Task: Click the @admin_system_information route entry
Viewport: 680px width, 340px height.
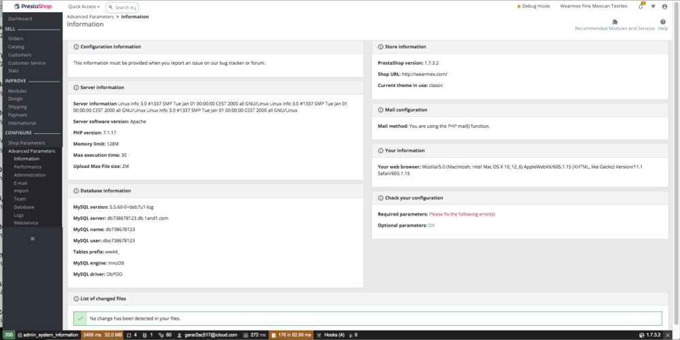Action: [x=48, y=335]
